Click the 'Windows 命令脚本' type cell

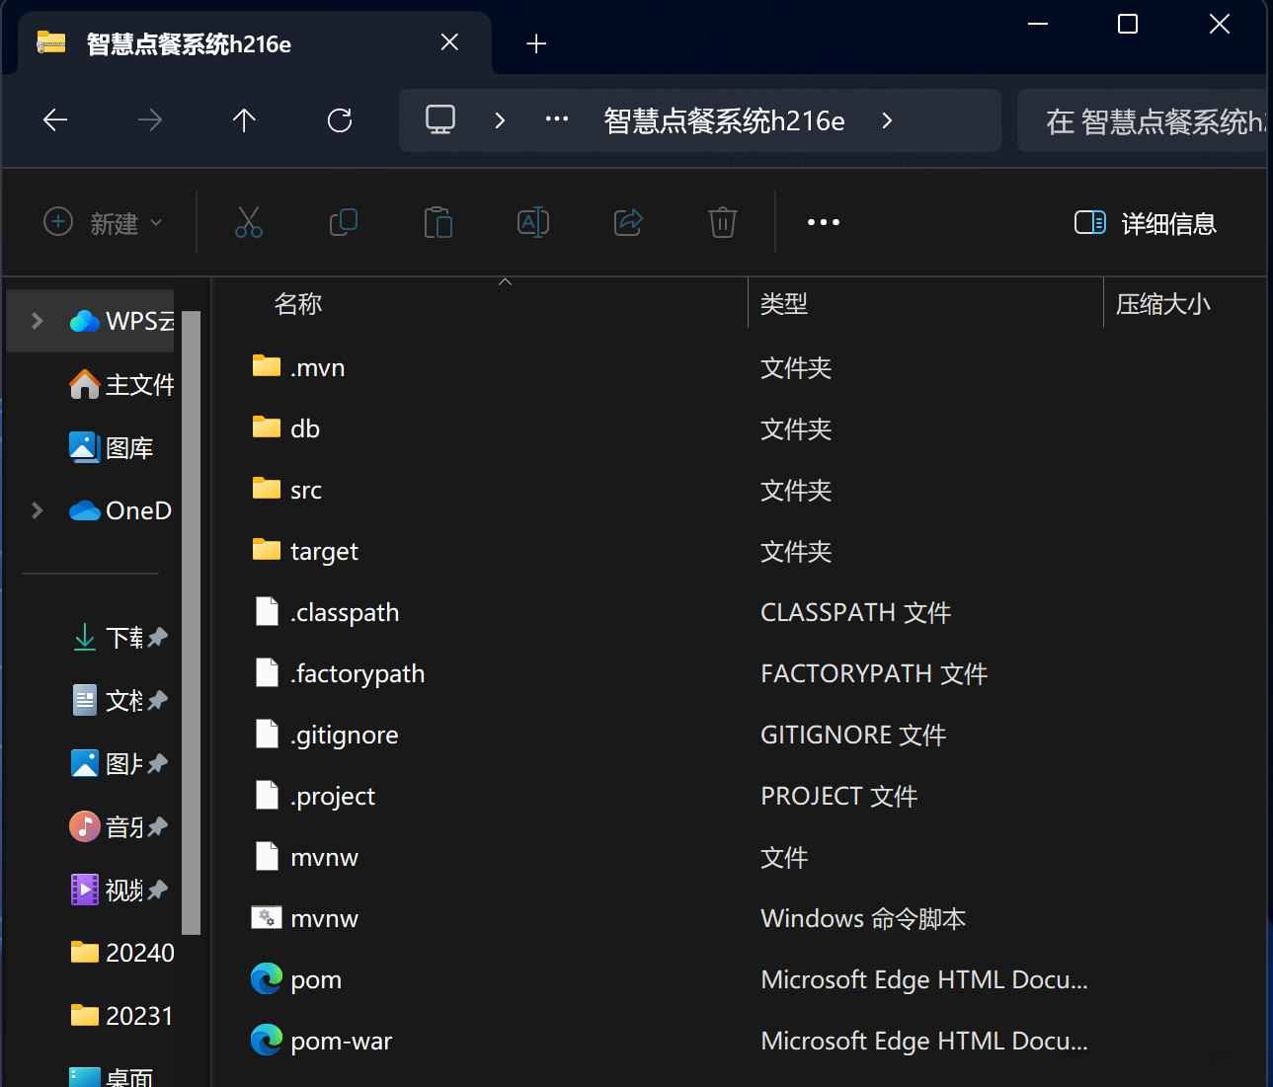point(863,918)
